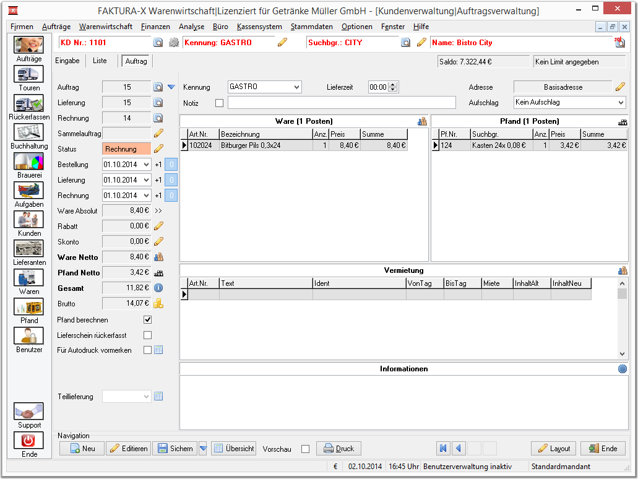
Task: Click the pencil icon beside Rabatt
Action: [x=158, y=226]
